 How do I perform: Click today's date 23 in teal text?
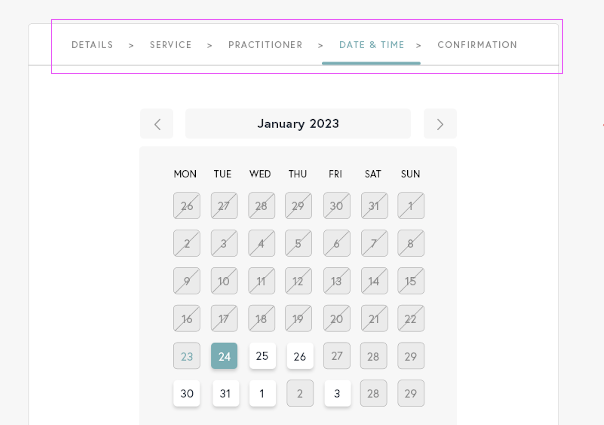(x=187, y=356)
